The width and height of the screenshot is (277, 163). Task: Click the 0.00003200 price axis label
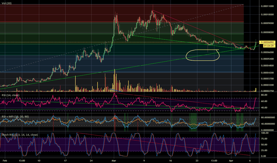(x=267, y=85)
